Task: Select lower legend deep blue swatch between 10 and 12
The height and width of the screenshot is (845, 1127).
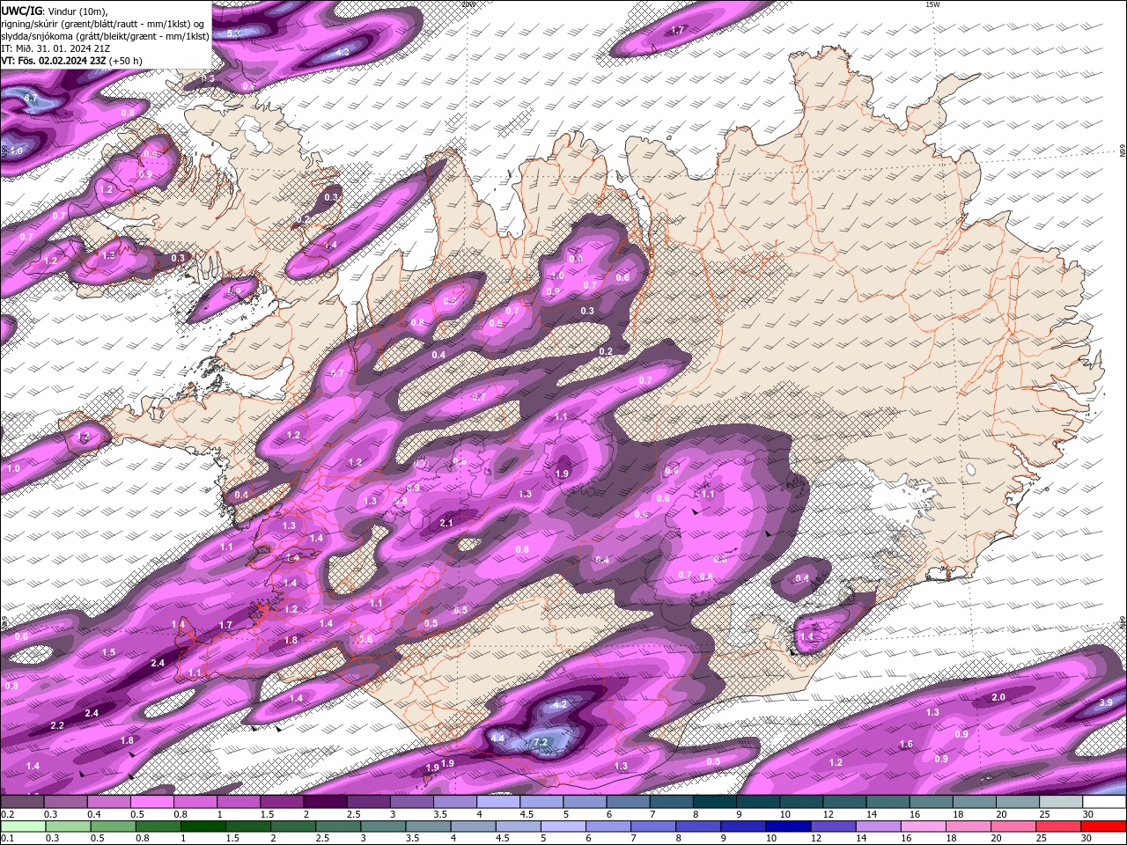Action: coord(787,827)
